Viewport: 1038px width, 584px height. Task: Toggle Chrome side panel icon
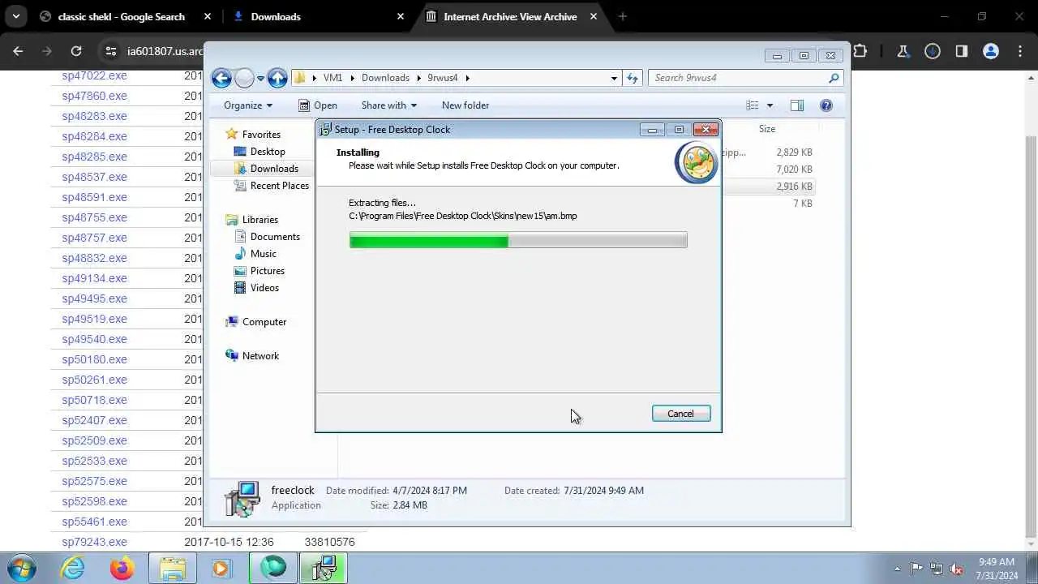pos(962,51)
